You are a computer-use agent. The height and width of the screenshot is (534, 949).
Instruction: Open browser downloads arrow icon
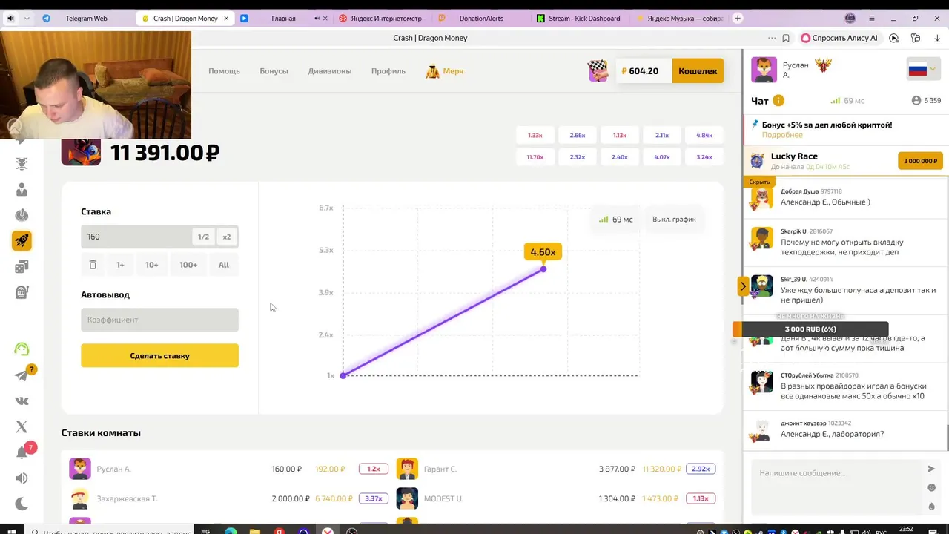[x=937, y=38]
